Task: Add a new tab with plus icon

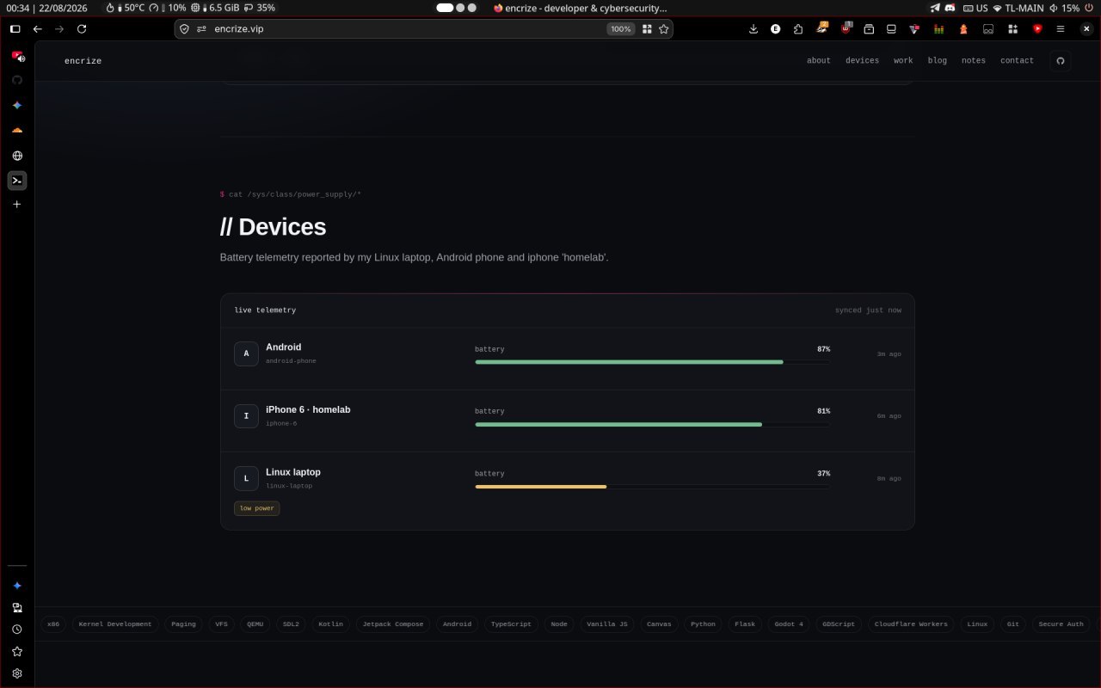Action: [16, 204]
